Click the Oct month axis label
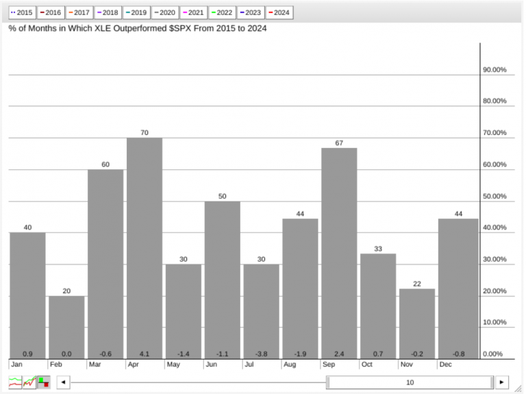Image resolution: width=526 pixels, height=394 pixels. pyautogui.click(x=367, y=365)
